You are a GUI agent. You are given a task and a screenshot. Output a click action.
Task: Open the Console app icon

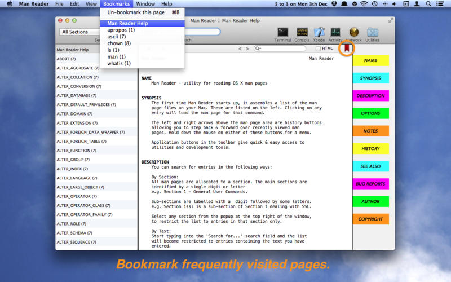[x=302, y=33]
